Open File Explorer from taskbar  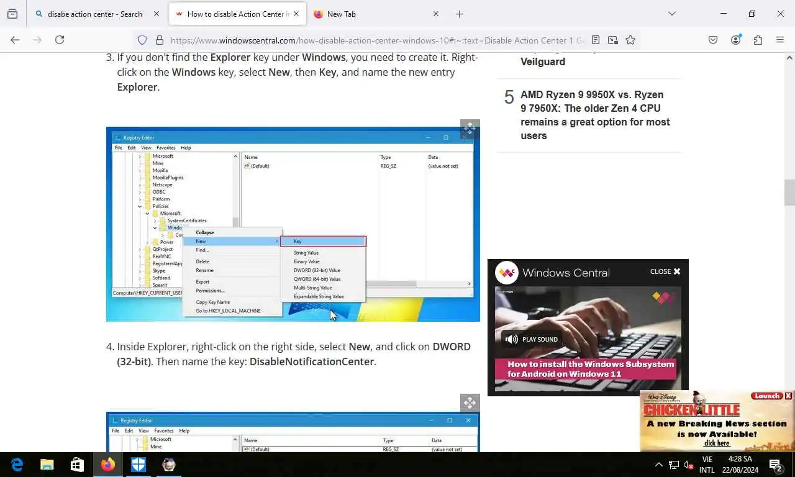[x=47, y=465]
